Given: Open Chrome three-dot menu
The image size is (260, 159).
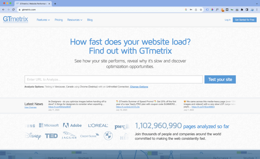Looking at the screenshot, I should coord(257,10).
